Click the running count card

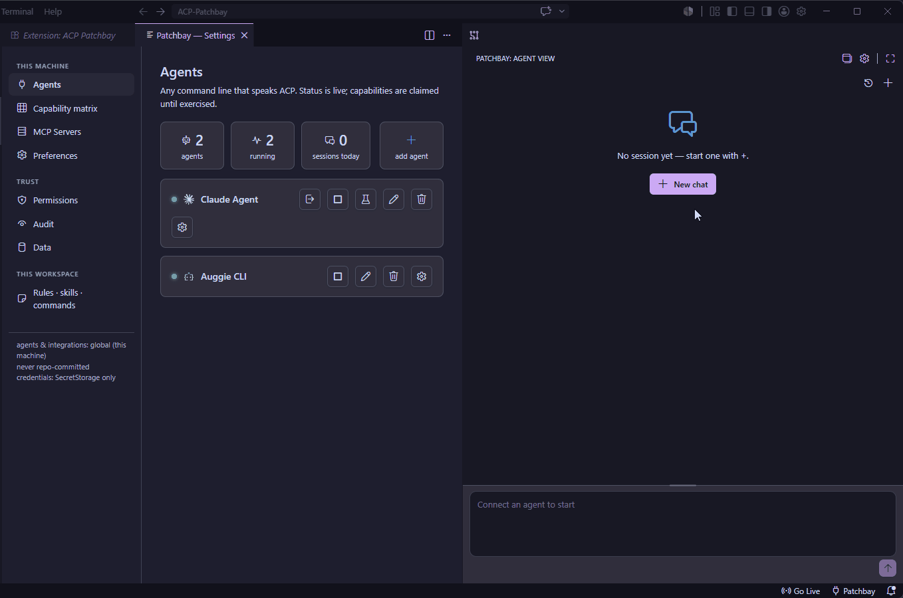point(263,146)
